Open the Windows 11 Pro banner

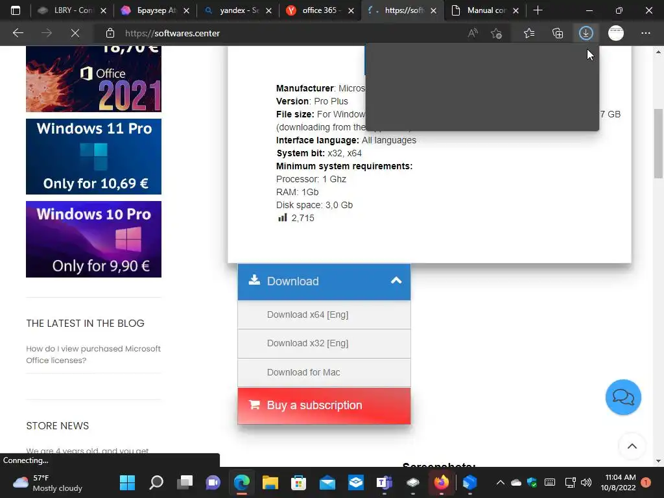point(93,157)
